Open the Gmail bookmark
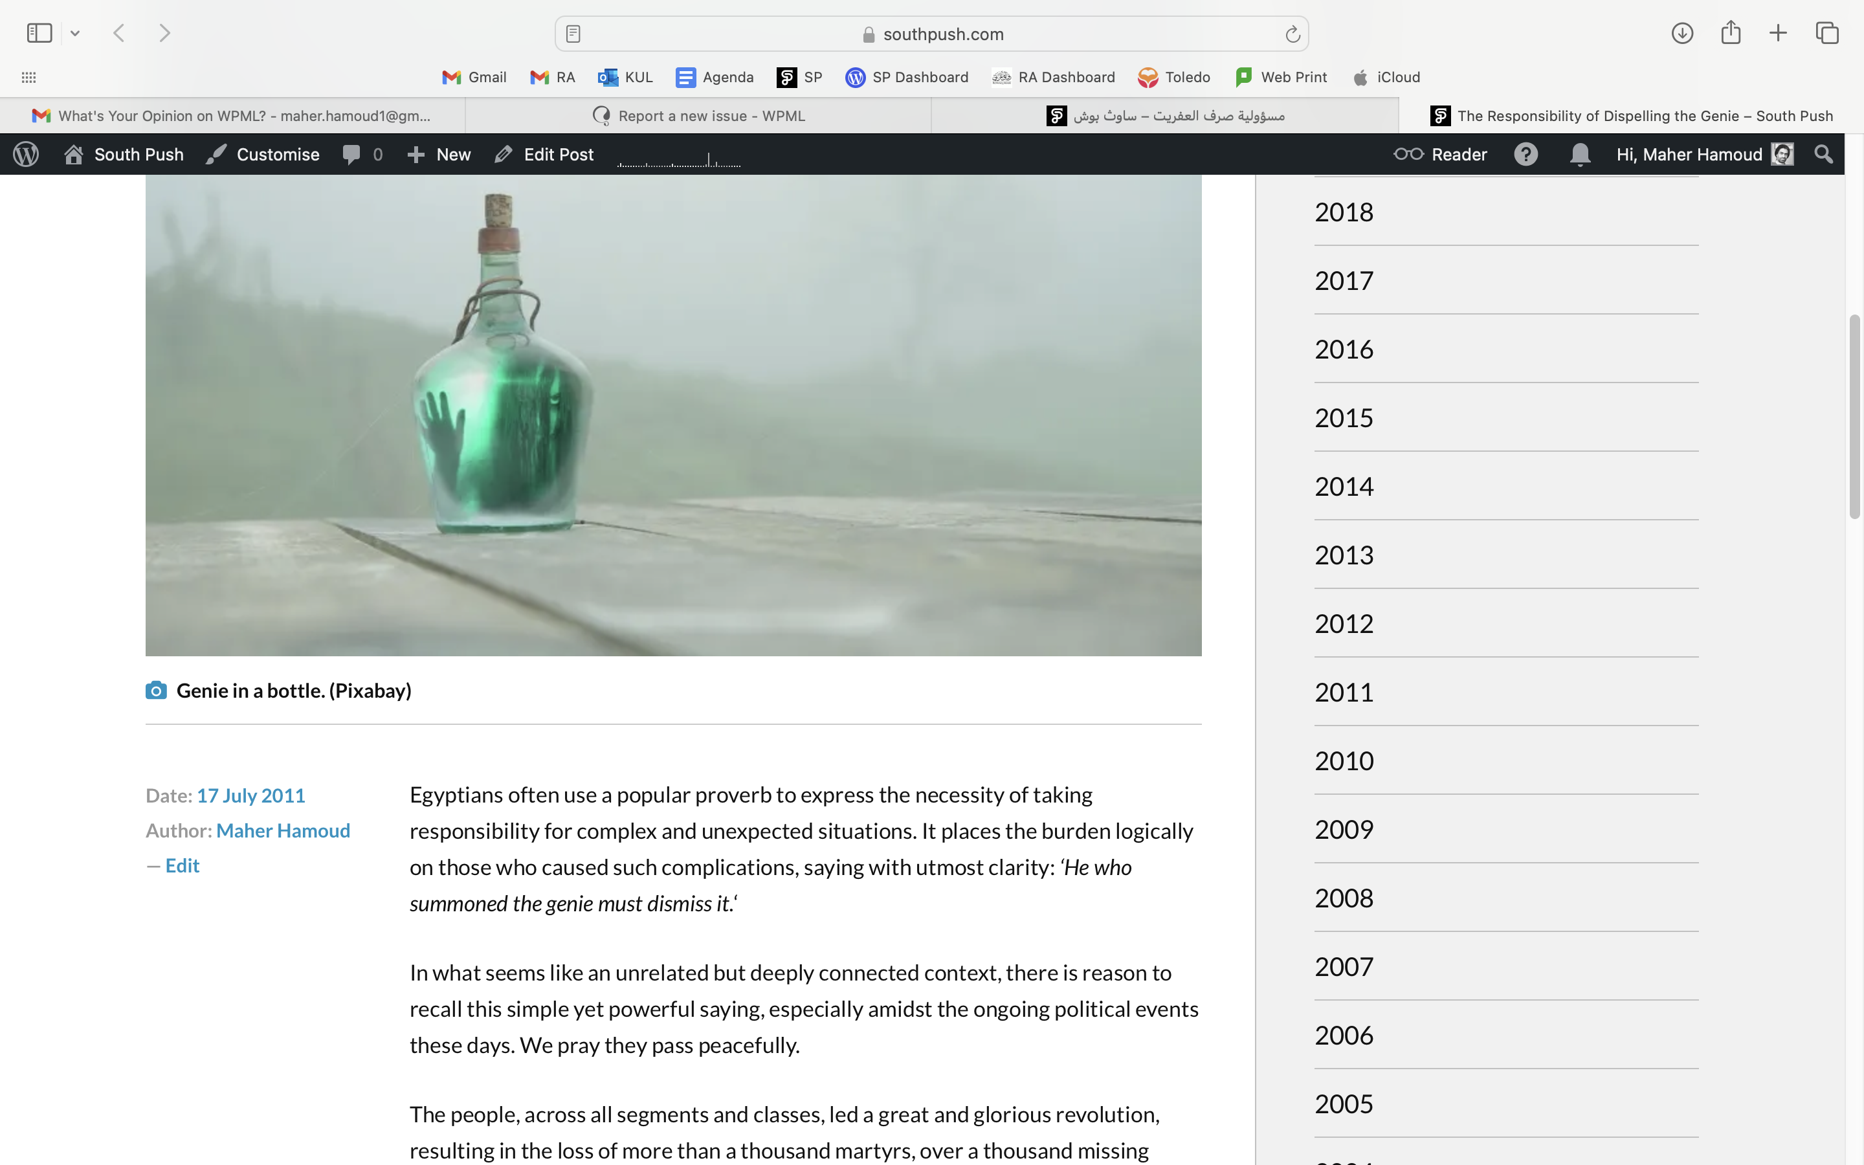Screen dimensions: 1864x1165 click(x=474, y=77)
